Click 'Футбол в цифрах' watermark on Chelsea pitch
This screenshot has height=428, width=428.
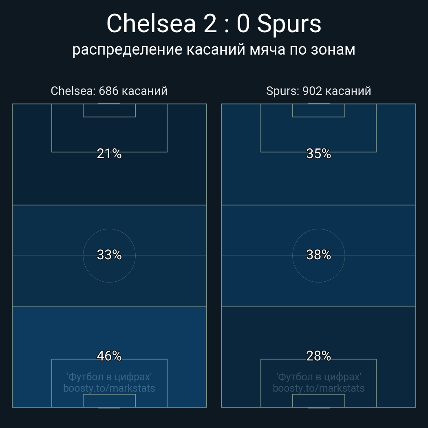109,376
